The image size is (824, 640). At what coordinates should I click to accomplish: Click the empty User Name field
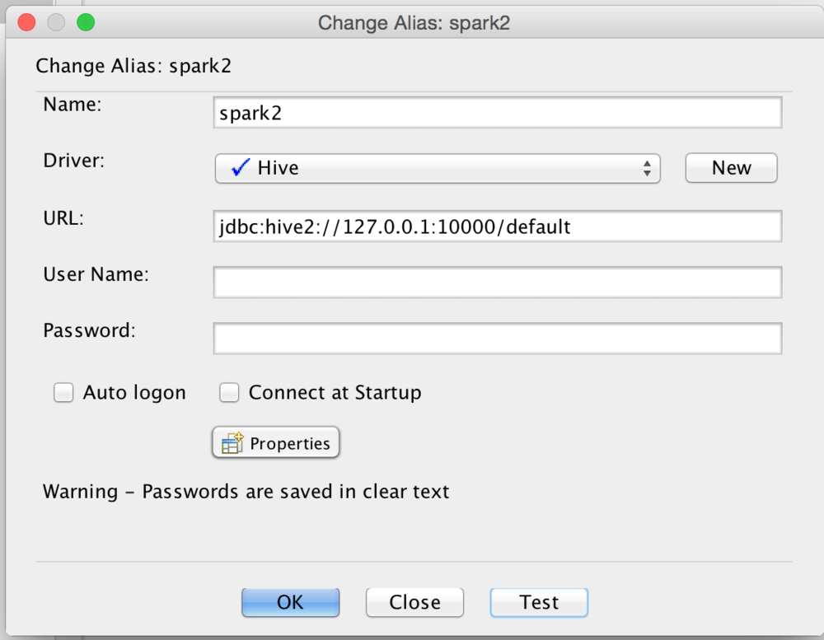(x=497, y=283)
